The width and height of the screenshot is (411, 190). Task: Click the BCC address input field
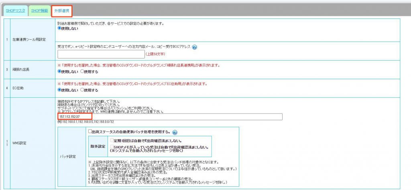click(101, 54)
